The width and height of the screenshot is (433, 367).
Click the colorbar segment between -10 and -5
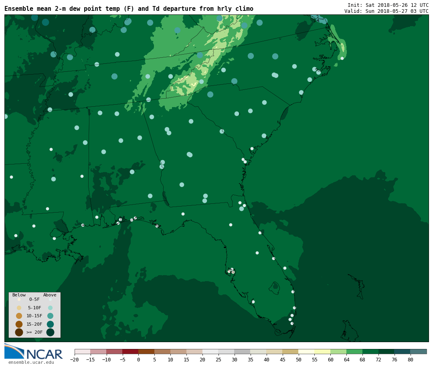pyautogui.click(x=114, y=351)
